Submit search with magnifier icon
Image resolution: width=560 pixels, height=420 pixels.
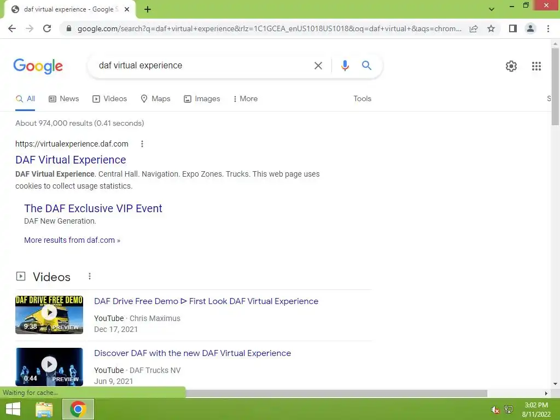(x=366, y=66)
